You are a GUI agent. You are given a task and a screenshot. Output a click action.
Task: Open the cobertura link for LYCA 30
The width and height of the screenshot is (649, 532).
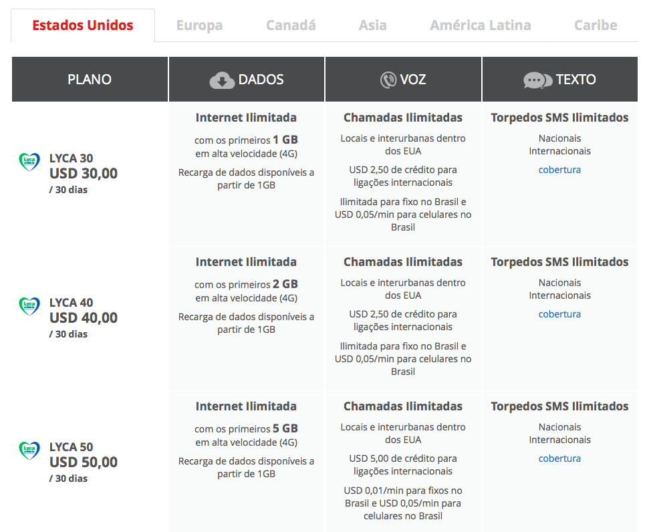559,170
